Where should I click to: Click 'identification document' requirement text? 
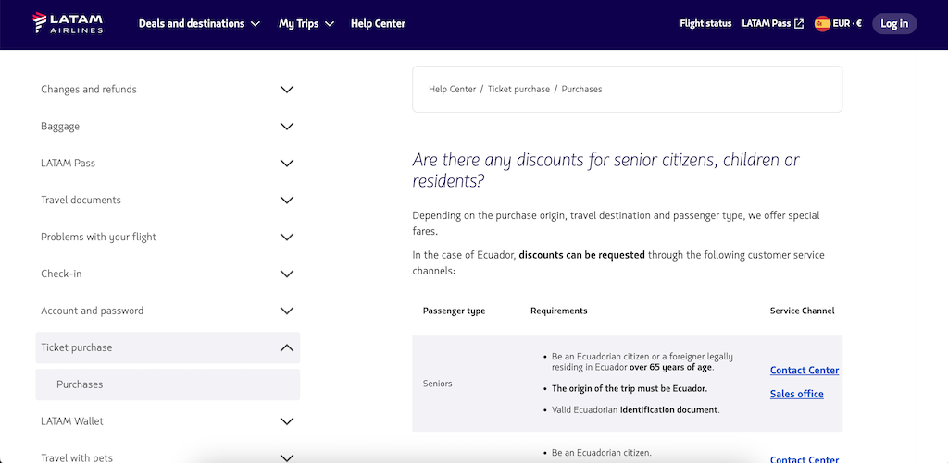[x=668, y=410]
